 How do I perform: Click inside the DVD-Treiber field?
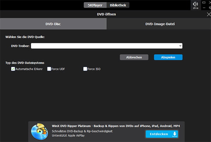click(107, 46)
